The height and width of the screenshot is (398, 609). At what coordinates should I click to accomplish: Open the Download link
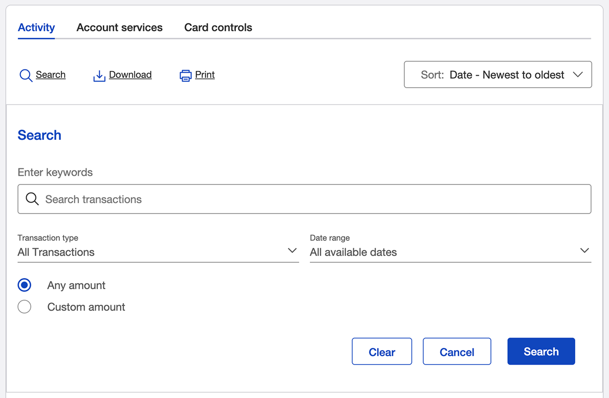click(x=130, y=75)
